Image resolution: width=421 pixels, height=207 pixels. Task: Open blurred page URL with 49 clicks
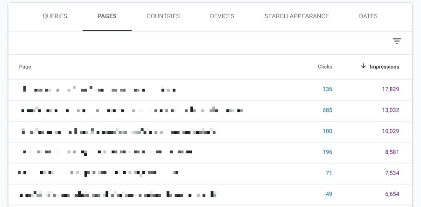point(119,193)
